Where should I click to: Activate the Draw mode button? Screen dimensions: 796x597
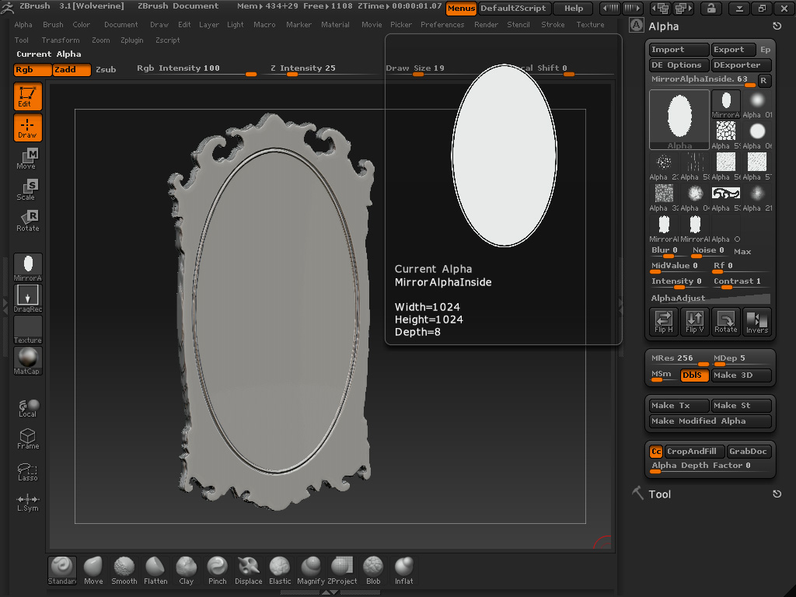[x=27, y=127]
